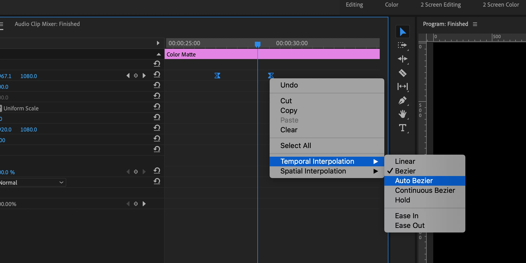Image resolution: width=526 pixels, height=263 pixels.
Task: Switch to Color workspace
Action: click(391, 5)
